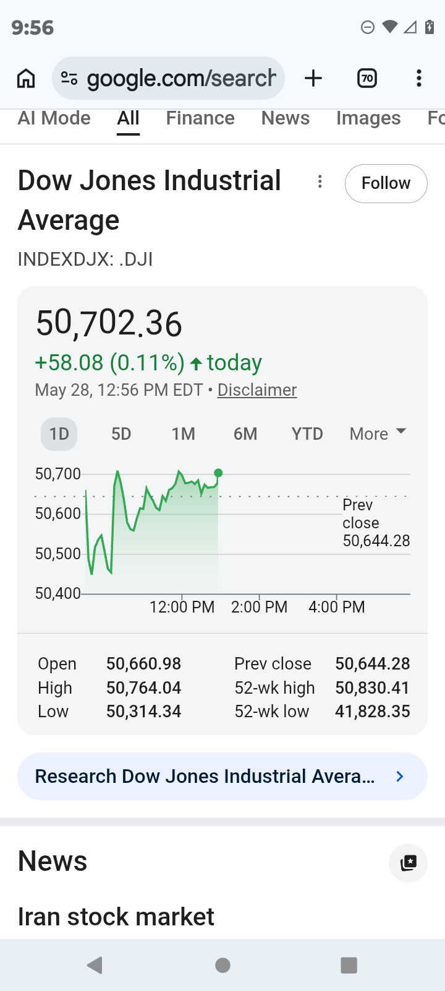This screenshot has height=991, width=445.
Task: Select the 1D chart range
Action: pos(59,434)
